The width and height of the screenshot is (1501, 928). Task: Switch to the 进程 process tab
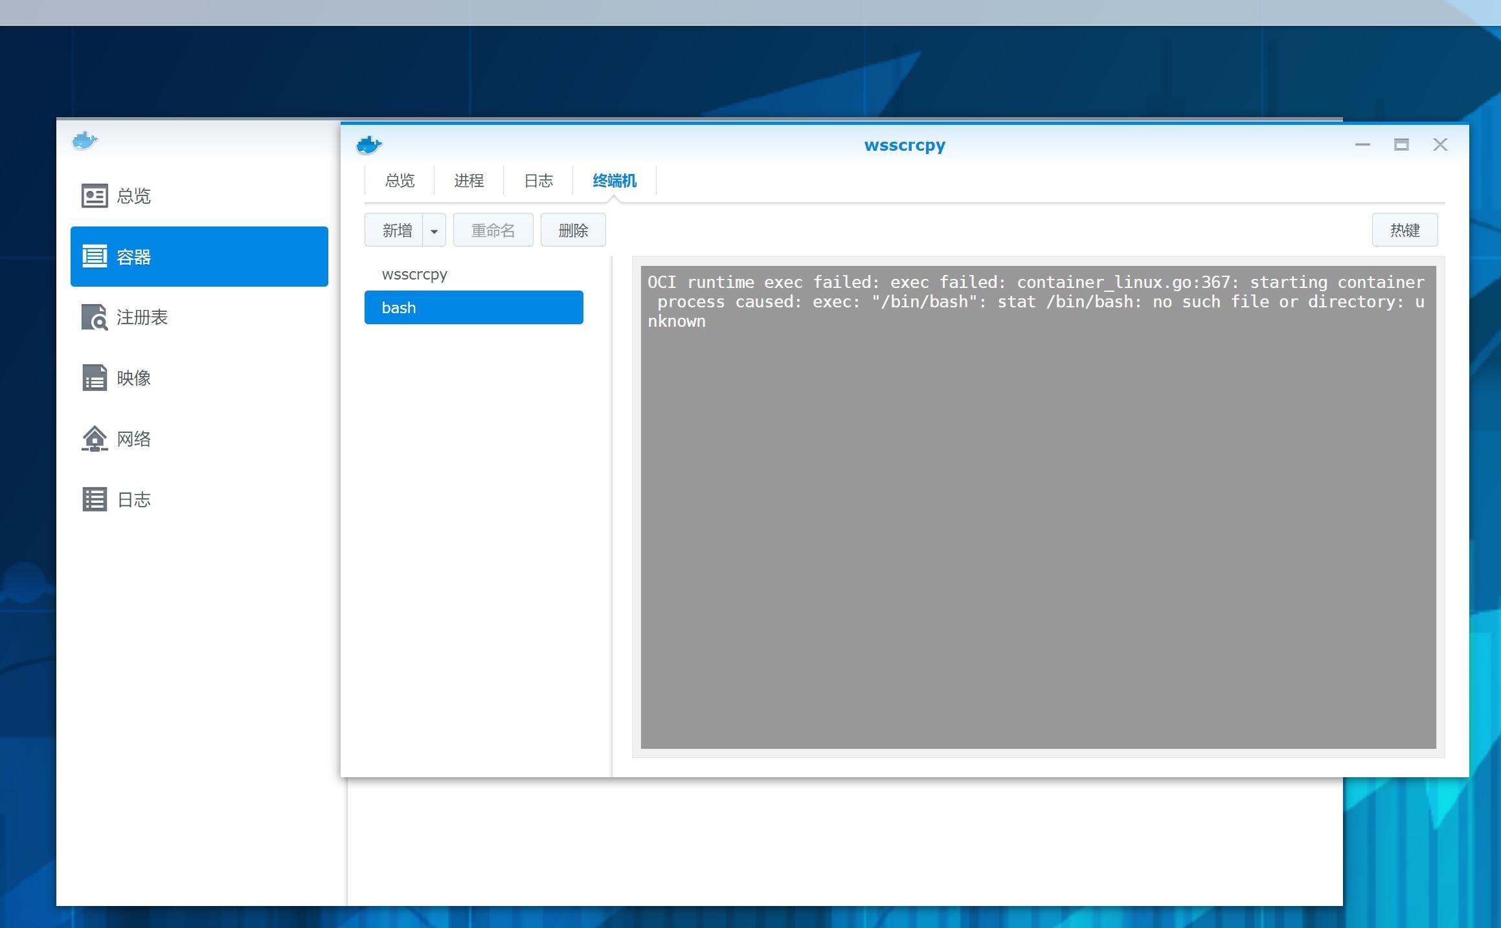[469, 181]
